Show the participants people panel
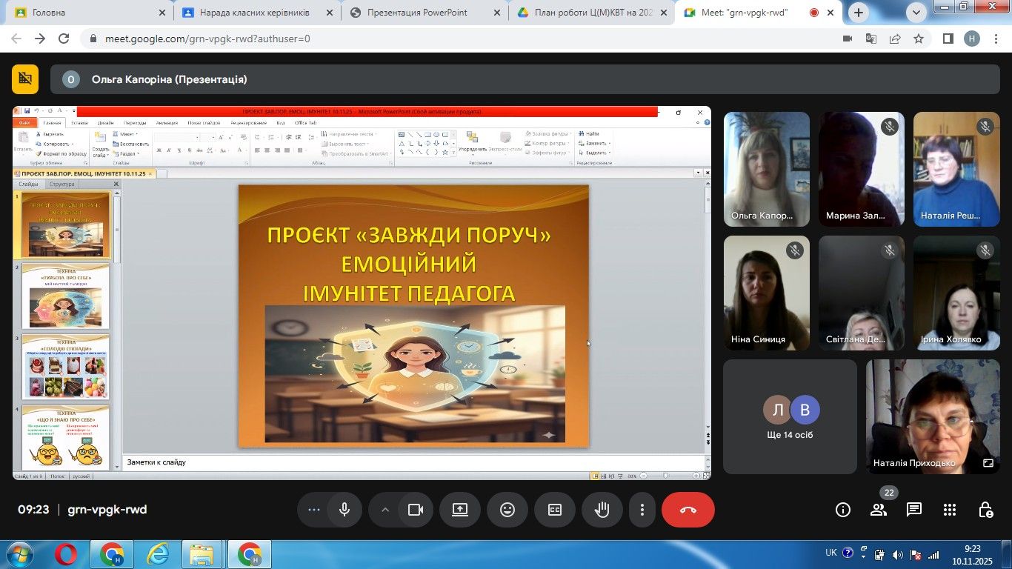This screenshot has width=1012, height=569. coord(879,510)
